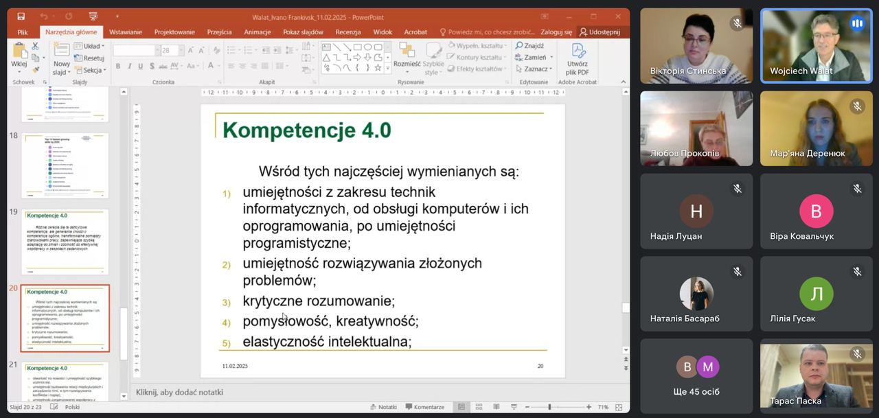Screen dimensions: 879x418
Task: Click Znajdź find tool
Action: pyautogui.click(x=529, y=46)
